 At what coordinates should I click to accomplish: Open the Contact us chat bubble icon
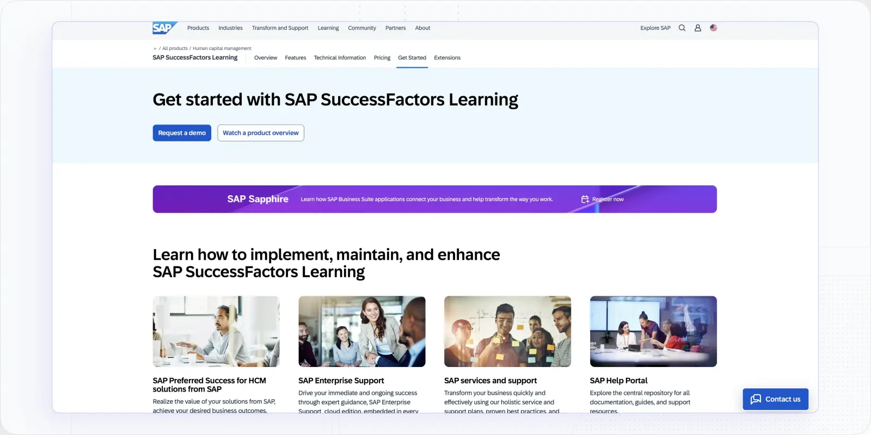click(x=757, y=399)
